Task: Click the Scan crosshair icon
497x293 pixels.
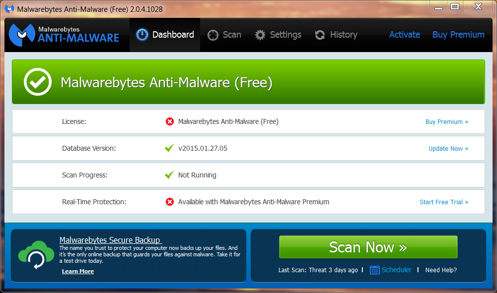Action: click(213, 35)
